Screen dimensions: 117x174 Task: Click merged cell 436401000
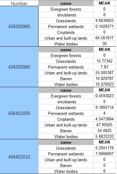click(x=19, y=113)
